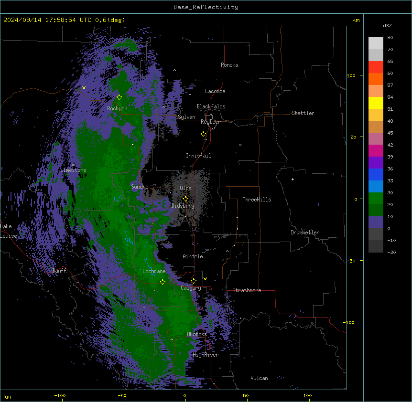Click the Banff label

point(59,271)
